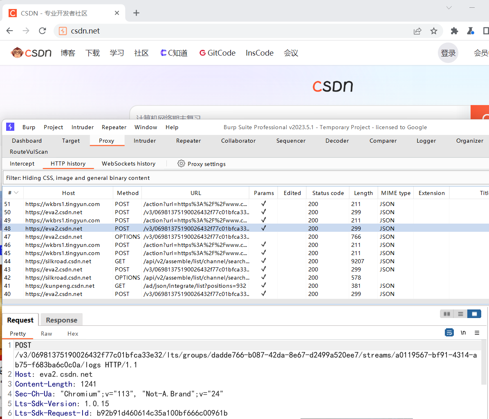This screenshot has width=489, height=419.
Task: Click the share icon in address bar
Action: point(417,31)
